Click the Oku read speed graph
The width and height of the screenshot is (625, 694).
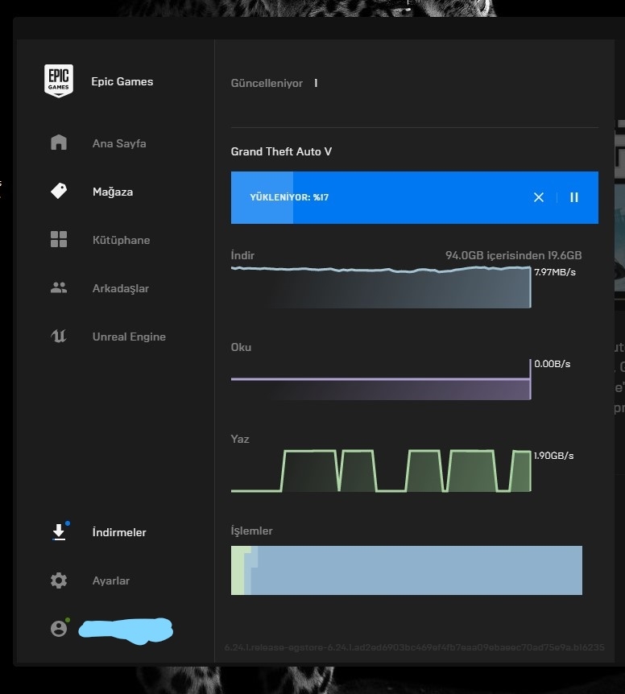coord(381,381)
